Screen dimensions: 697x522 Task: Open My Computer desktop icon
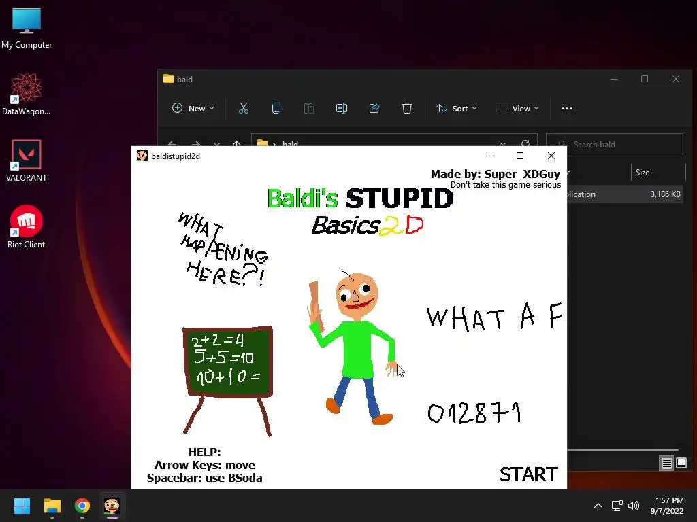(x=27, y=29)
